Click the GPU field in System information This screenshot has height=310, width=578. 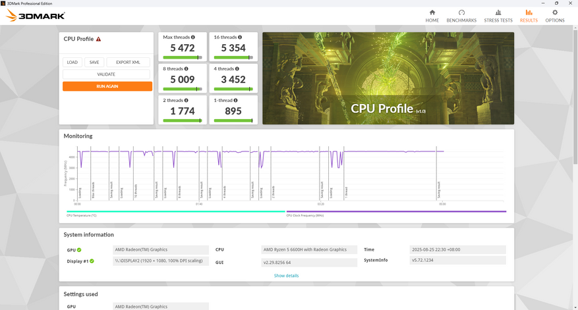[161, 249]
